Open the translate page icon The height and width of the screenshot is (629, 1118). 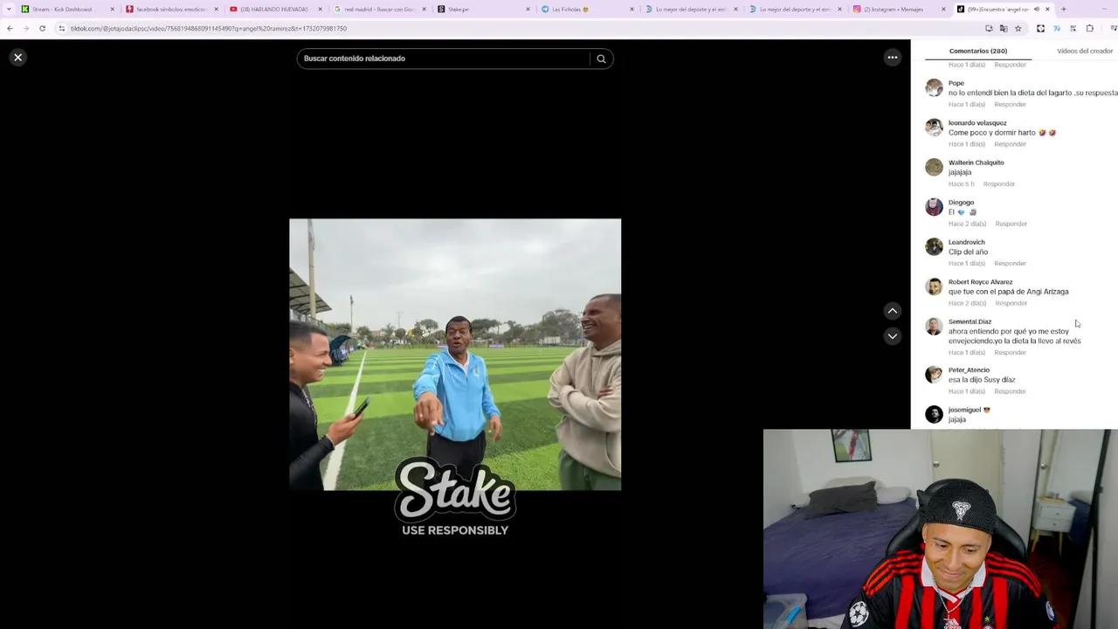[1003, 28]
